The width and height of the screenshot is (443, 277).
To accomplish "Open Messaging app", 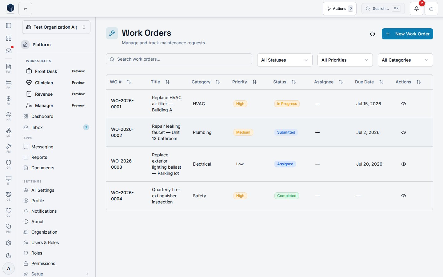I will (56, 147).
